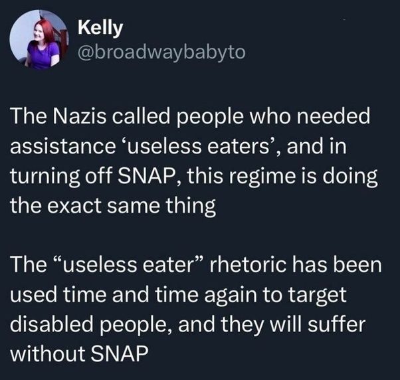
Task: Click the word 'rhetoric' in the tweet text
Action: 247,264
